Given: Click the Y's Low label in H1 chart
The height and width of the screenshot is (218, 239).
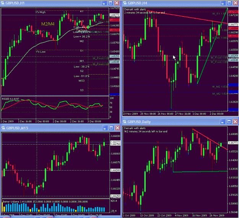Looking at the screenshot, I should [41, 52].
